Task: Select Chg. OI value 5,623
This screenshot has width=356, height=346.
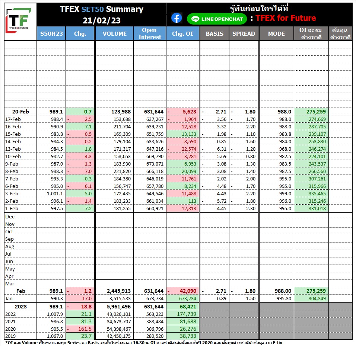Action: tap(189, 112)
